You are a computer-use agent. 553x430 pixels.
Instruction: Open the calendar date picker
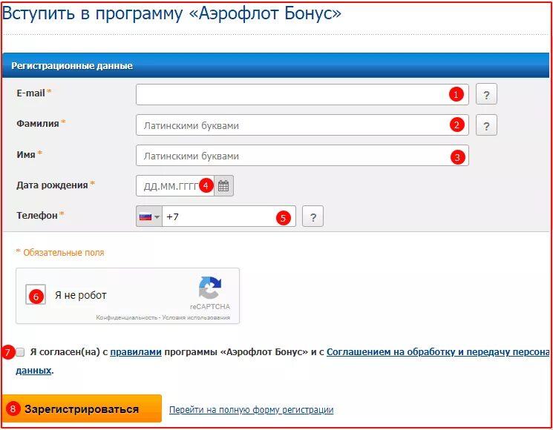[x=223, y=185]
